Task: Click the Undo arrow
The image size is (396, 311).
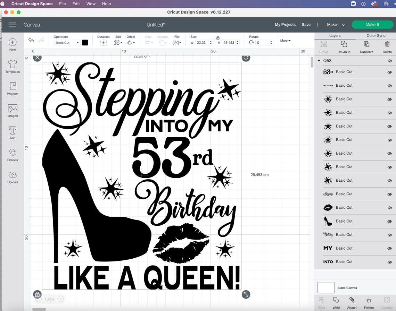Action: tap(31, 41)
